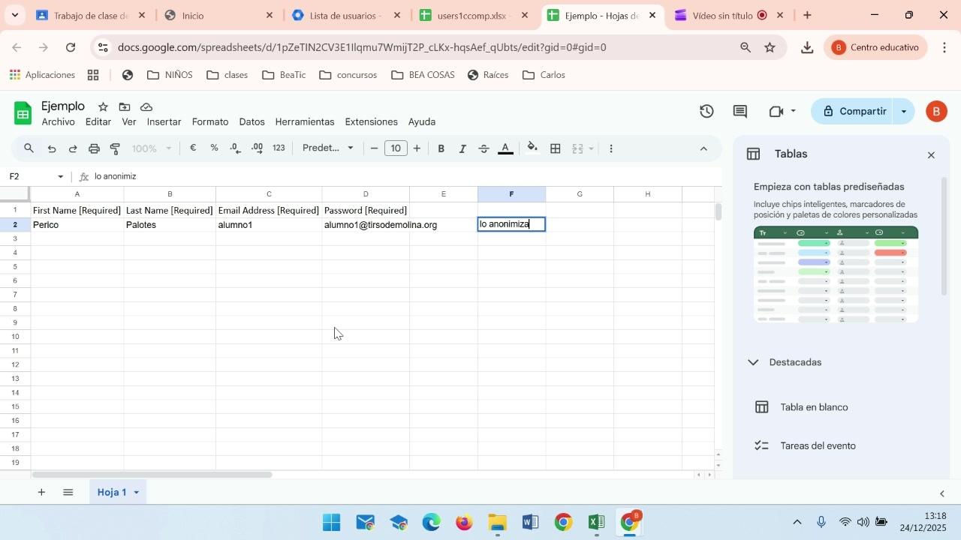This screenshot has width=961, height=540.
Task: Format as currency with the euro button
Action: coord(193,148)
